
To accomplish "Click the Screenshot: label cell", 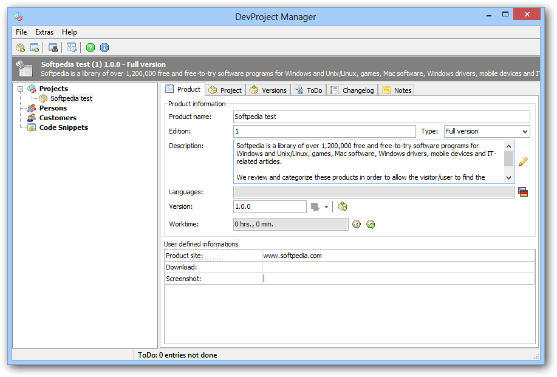I will pyautogui.click(x=213, y=279).
